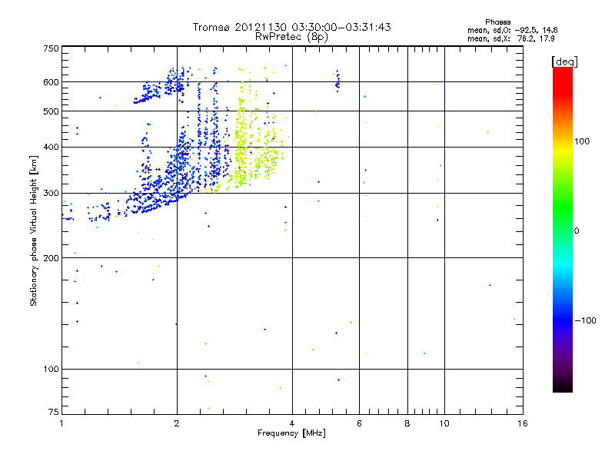
Task: Click the 200 tick label on height axis
Action: (x=51, y=258)
